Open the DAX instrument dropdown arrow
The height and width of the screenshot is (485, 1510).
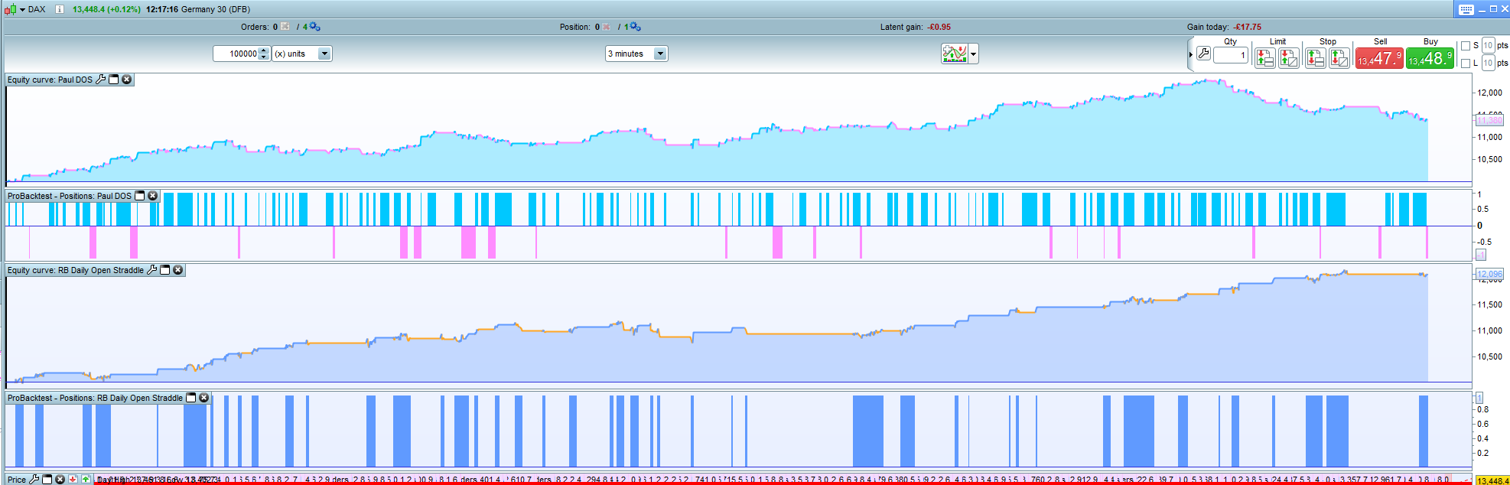click(22, 9)
